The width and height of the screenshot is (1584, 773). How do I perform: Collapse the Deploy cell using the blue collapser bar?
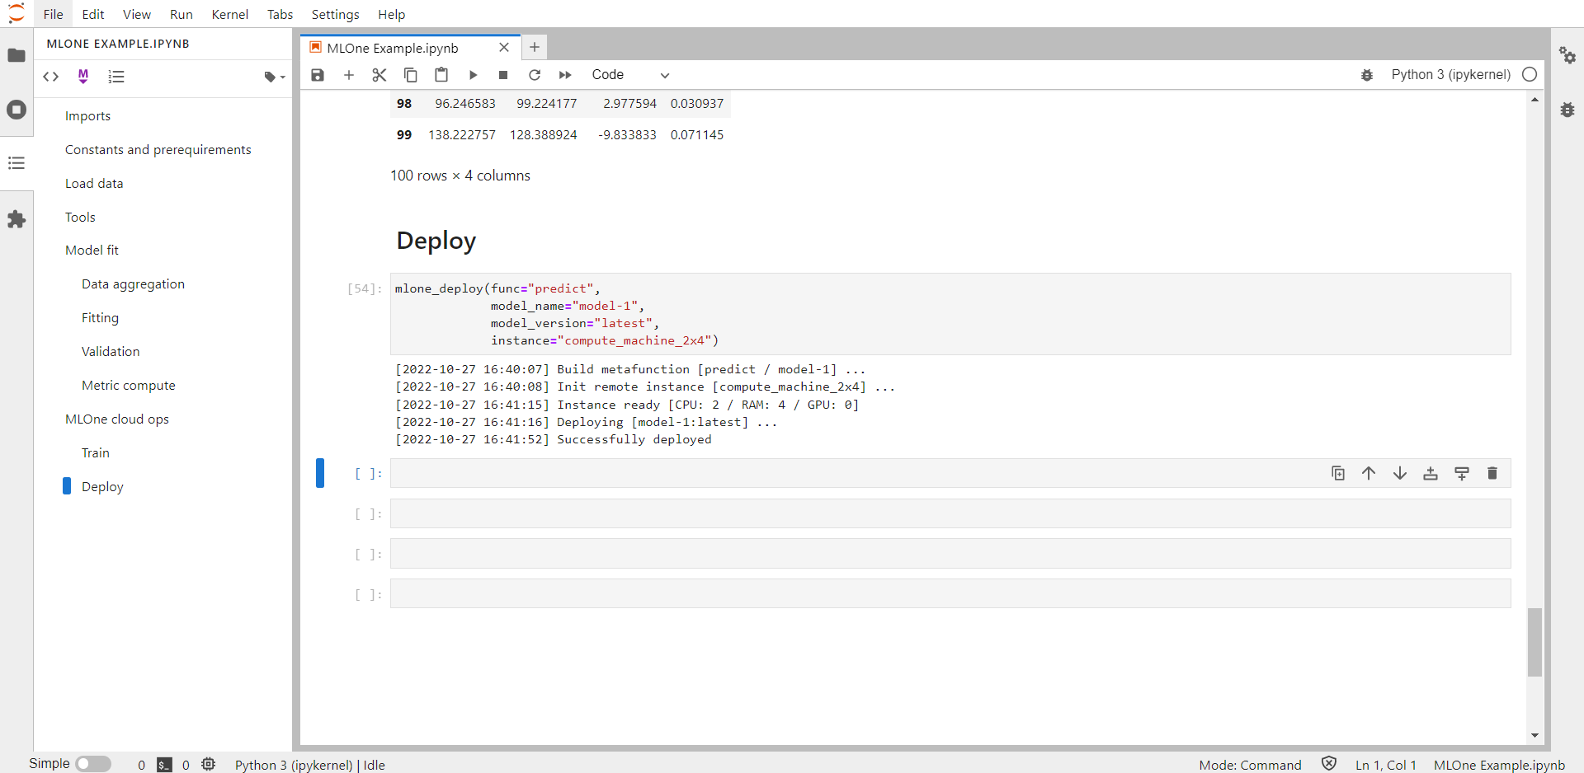tap(320, 472)
